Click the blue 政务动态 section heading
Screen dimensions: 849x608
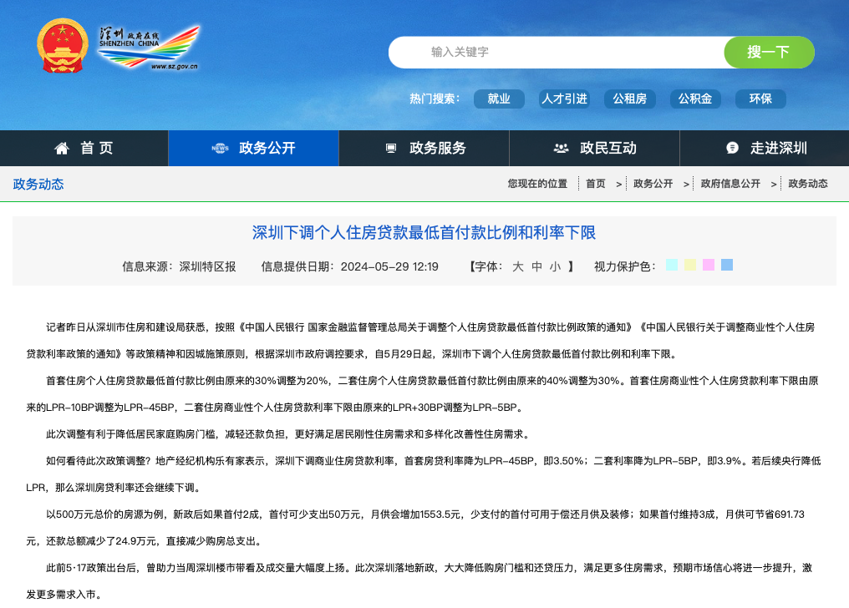point(38,185)
